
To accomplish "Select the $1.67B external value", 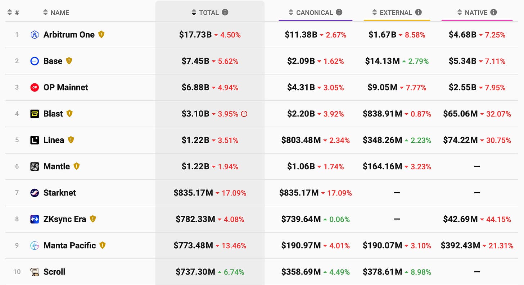I will 383,35.
